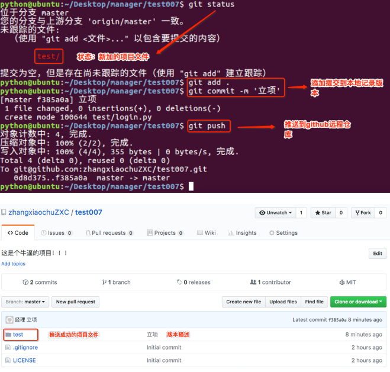
Task: View the 1 branch list
Action: (x=116, y=282)
